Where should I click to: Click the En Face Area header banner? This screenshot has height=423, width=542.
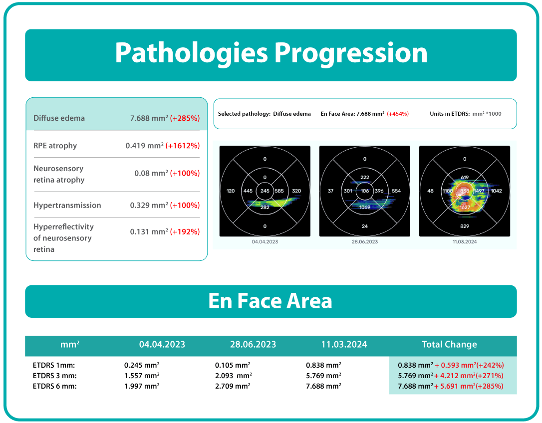(271, 301)
